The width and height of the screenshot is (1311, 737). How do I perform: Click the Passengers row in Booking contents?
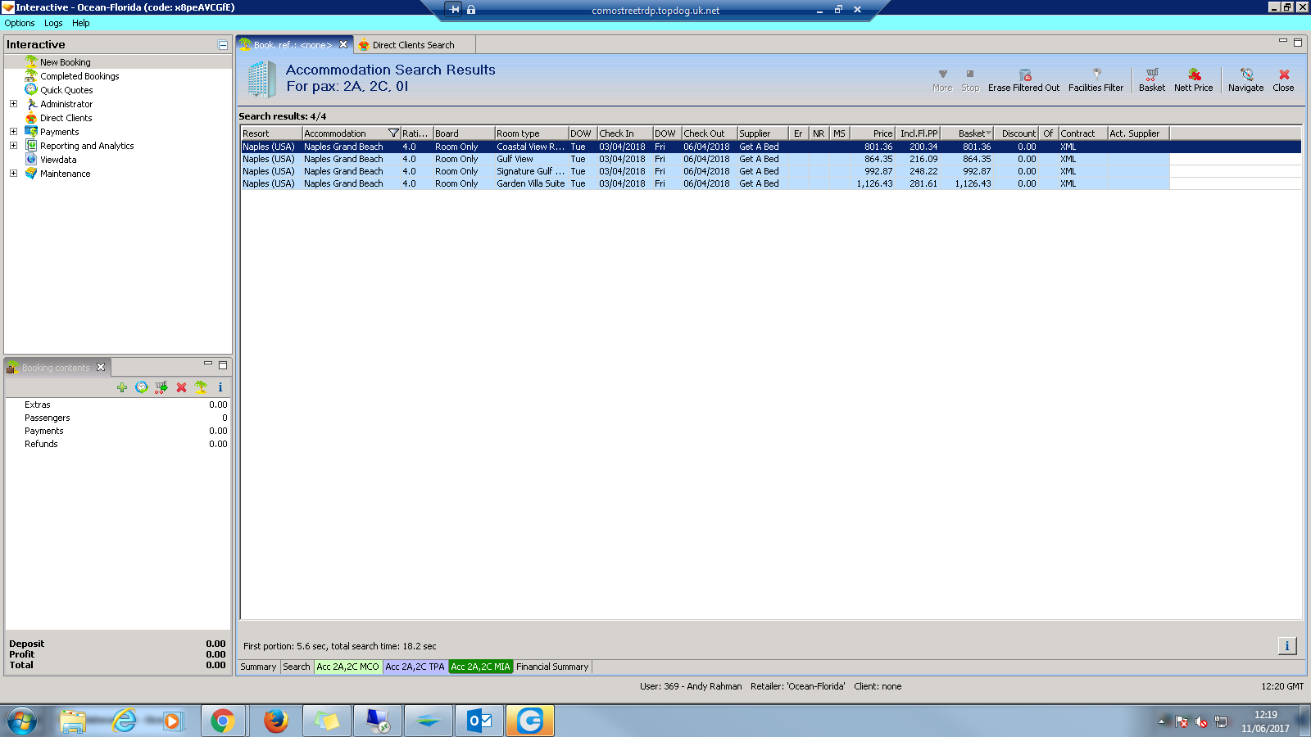118,418
